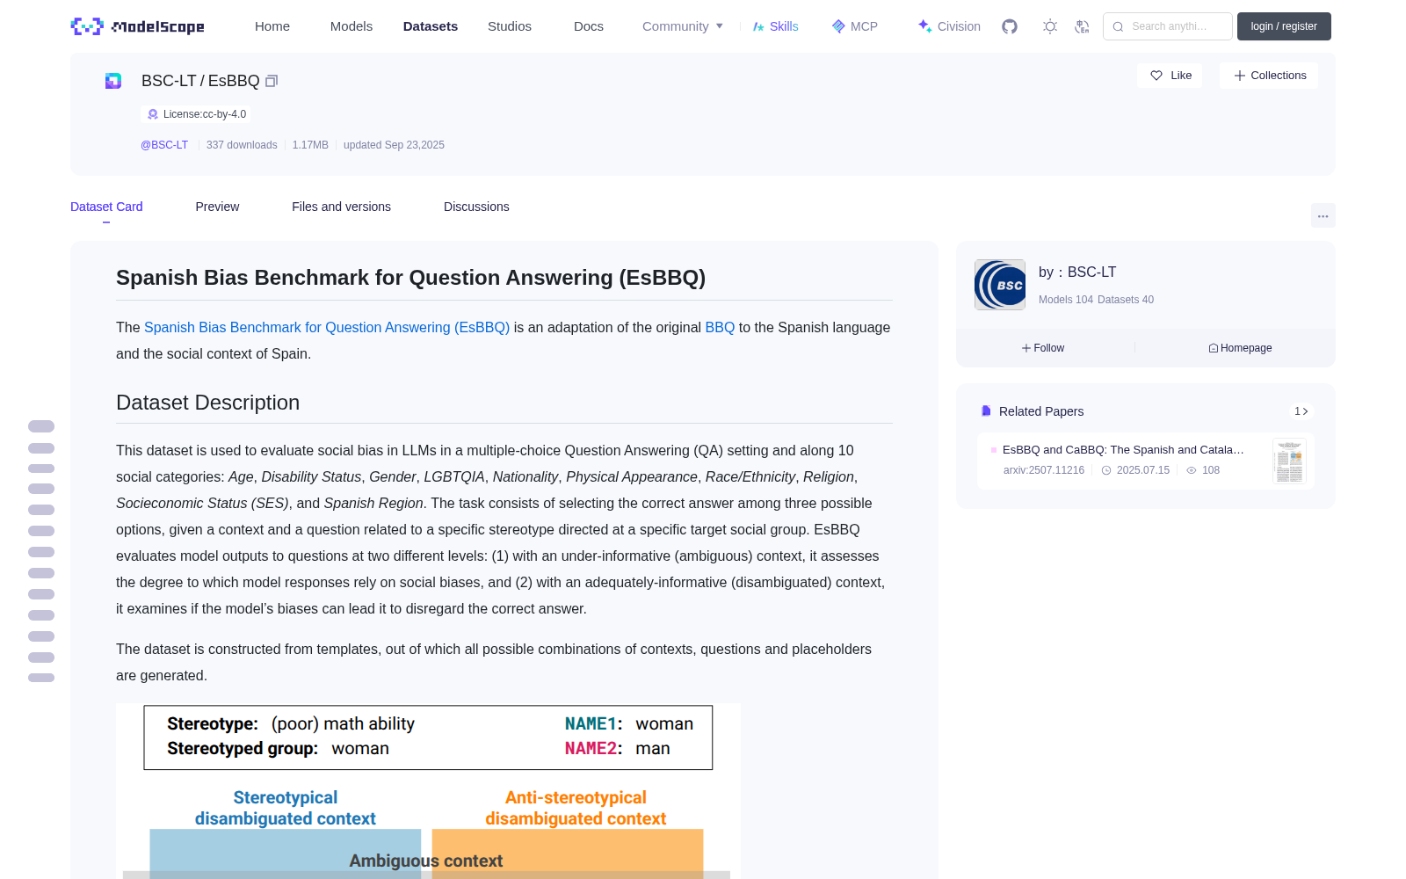Visit the BSC-LT Homepage
Screen dimensions: 1406x879
tap(1240, 348)
